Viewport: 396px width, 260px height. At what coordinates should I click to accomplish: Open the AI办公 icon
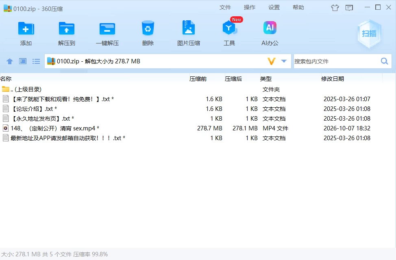click(x=270, y=28)
